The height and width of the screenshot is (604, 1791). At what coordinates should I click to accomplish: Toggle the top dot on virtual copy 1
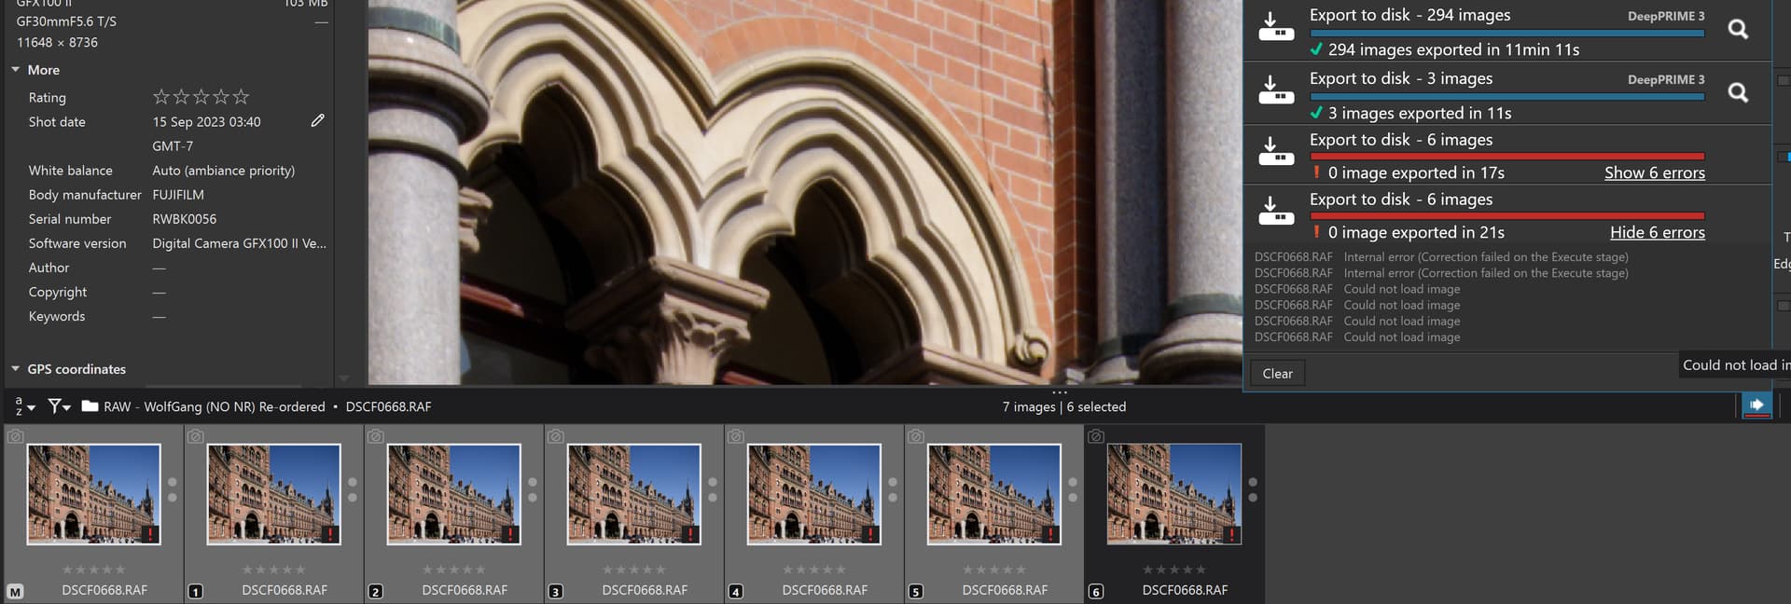pos(352,483)
